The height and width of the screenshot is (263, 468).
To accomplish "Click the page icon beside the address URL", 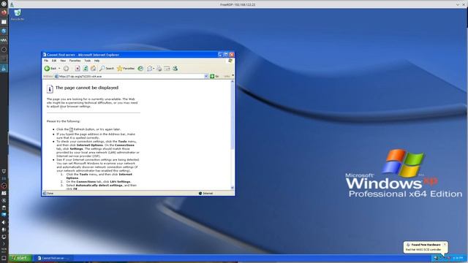I will pyautogui.click(x=56, y=76).
